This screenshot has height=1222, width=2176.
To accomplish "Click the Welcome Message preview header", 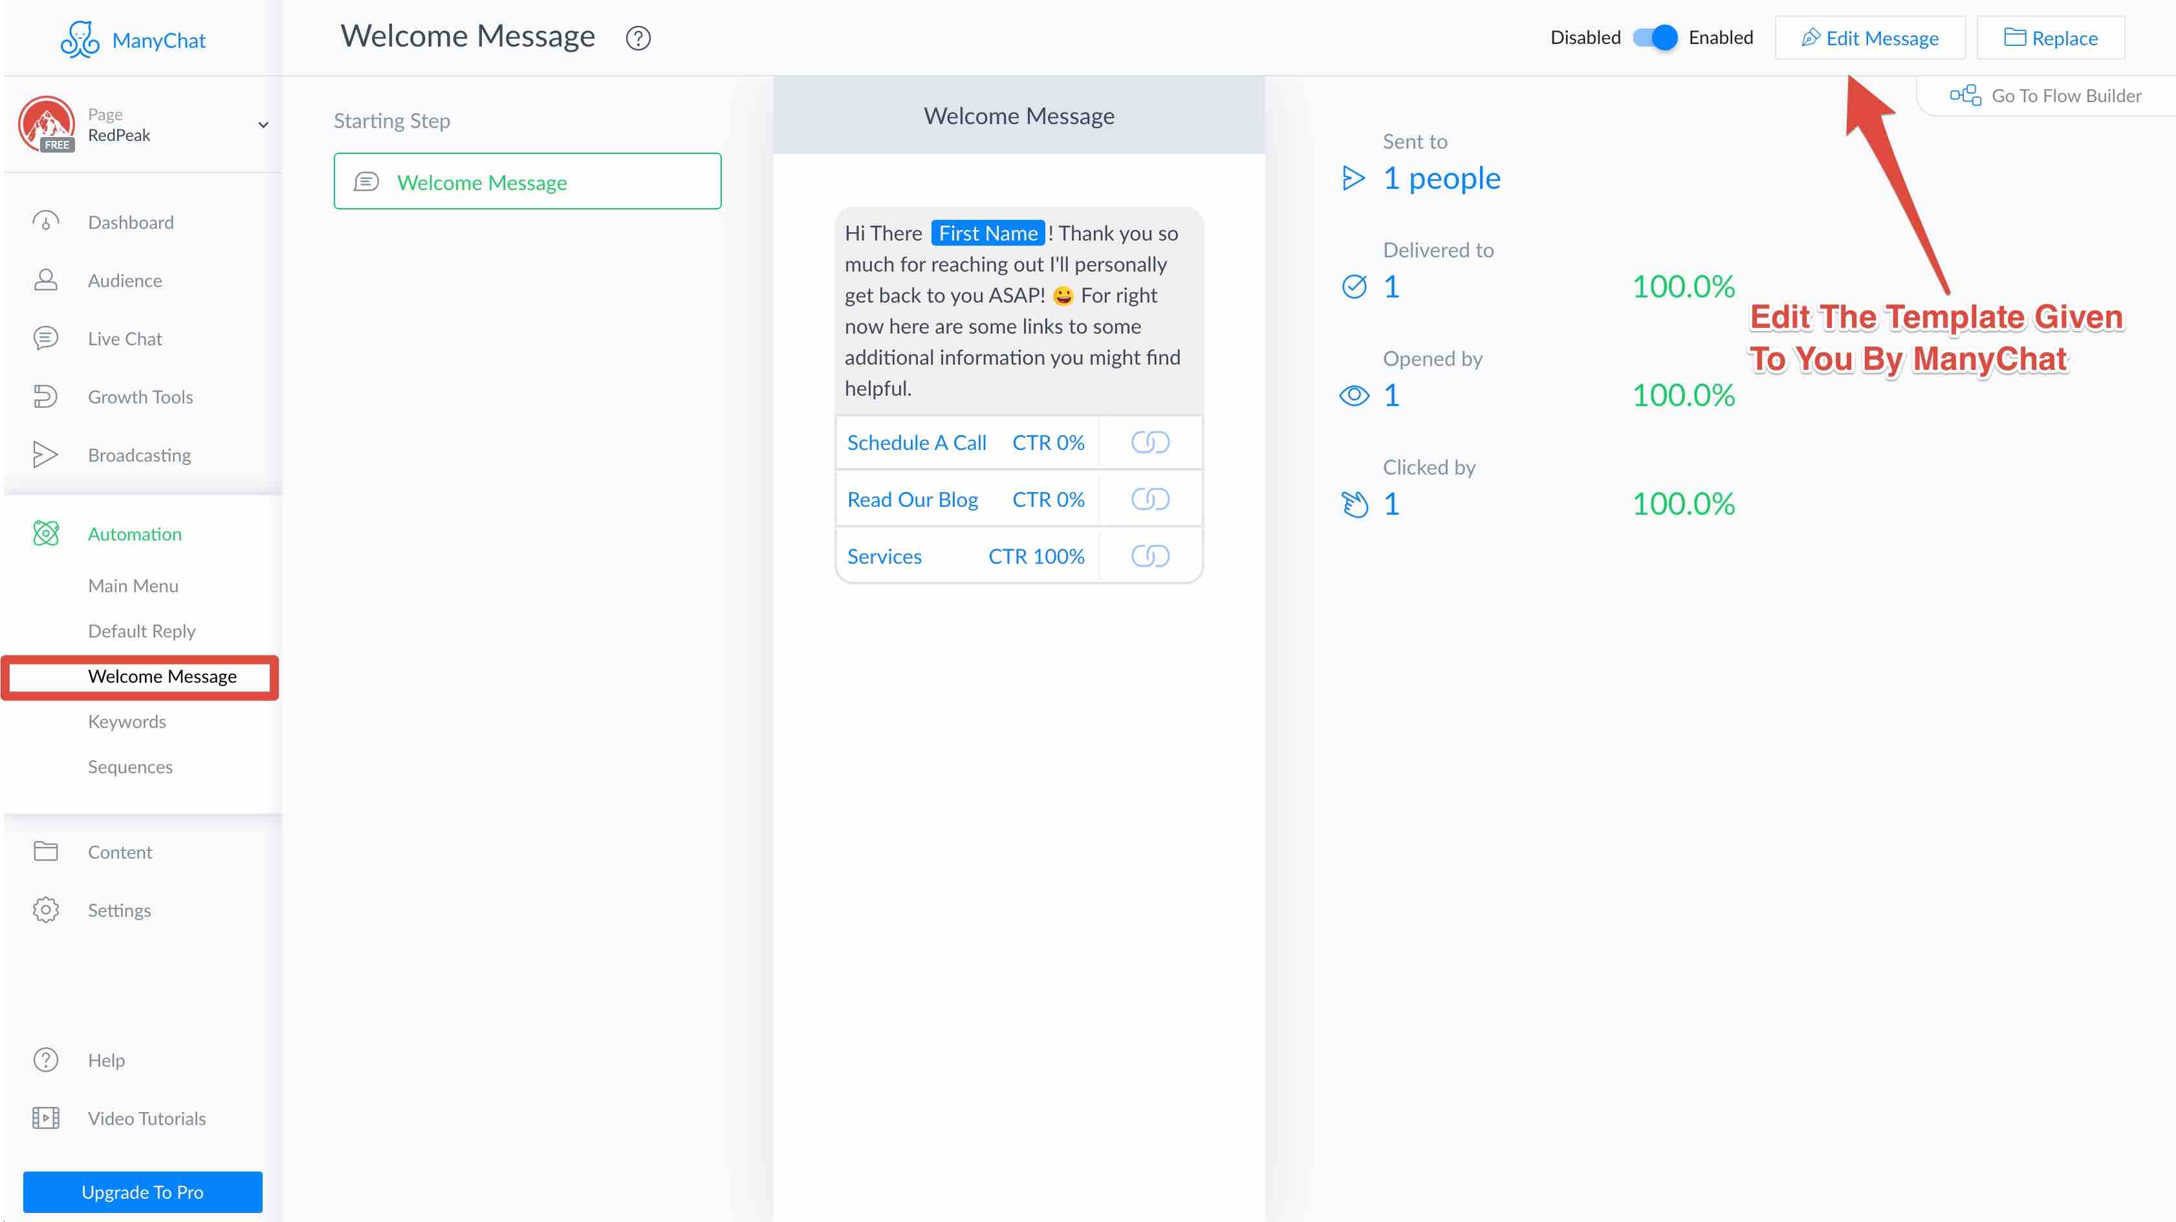I will click(1019, 116).
